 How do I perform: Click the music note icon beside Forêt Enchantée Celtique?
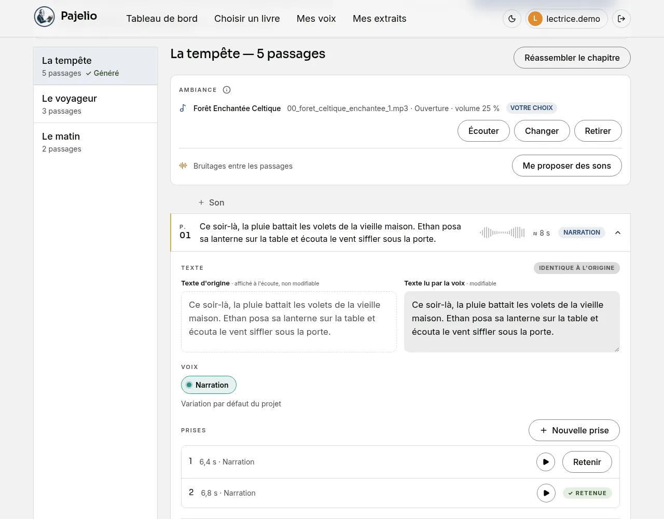(x=183, y=108)
